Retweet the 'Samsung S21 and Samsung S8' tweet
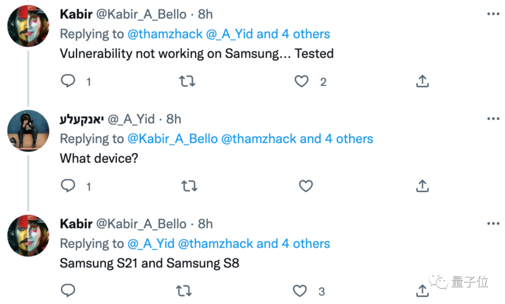Viewport: 505px width, 304px height. [x=184, y=291]
